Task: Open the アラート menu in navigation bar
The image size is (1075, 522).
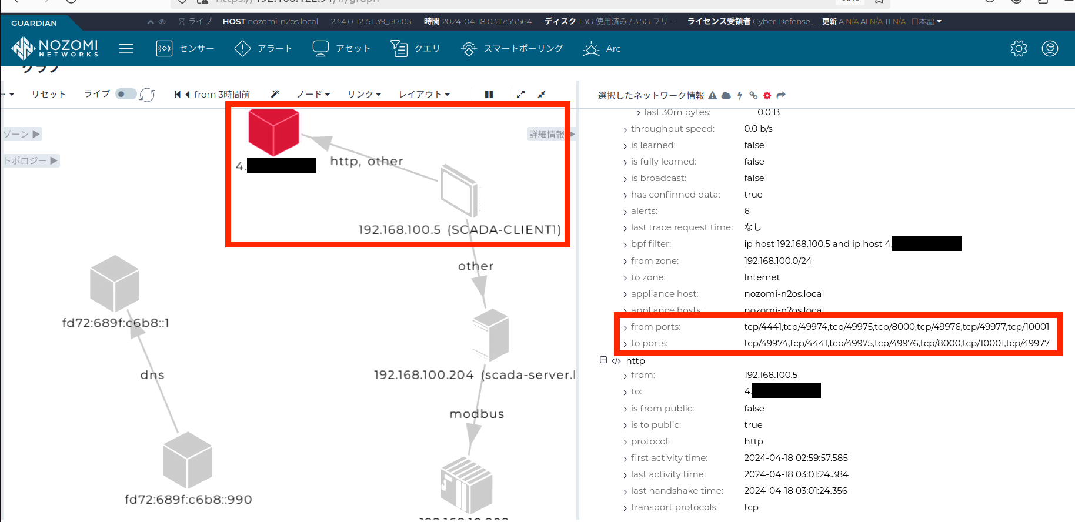Action: [263, 48]
